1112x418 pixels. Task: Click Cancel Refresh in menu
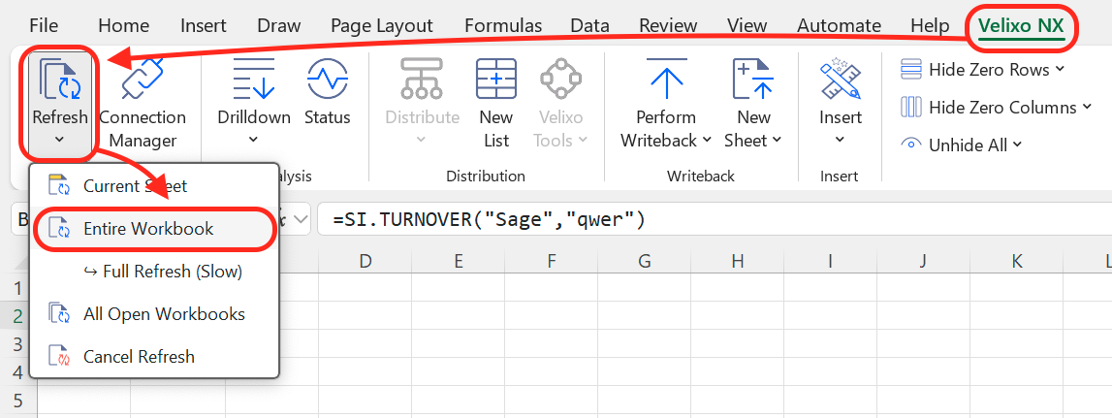[139, 357]
